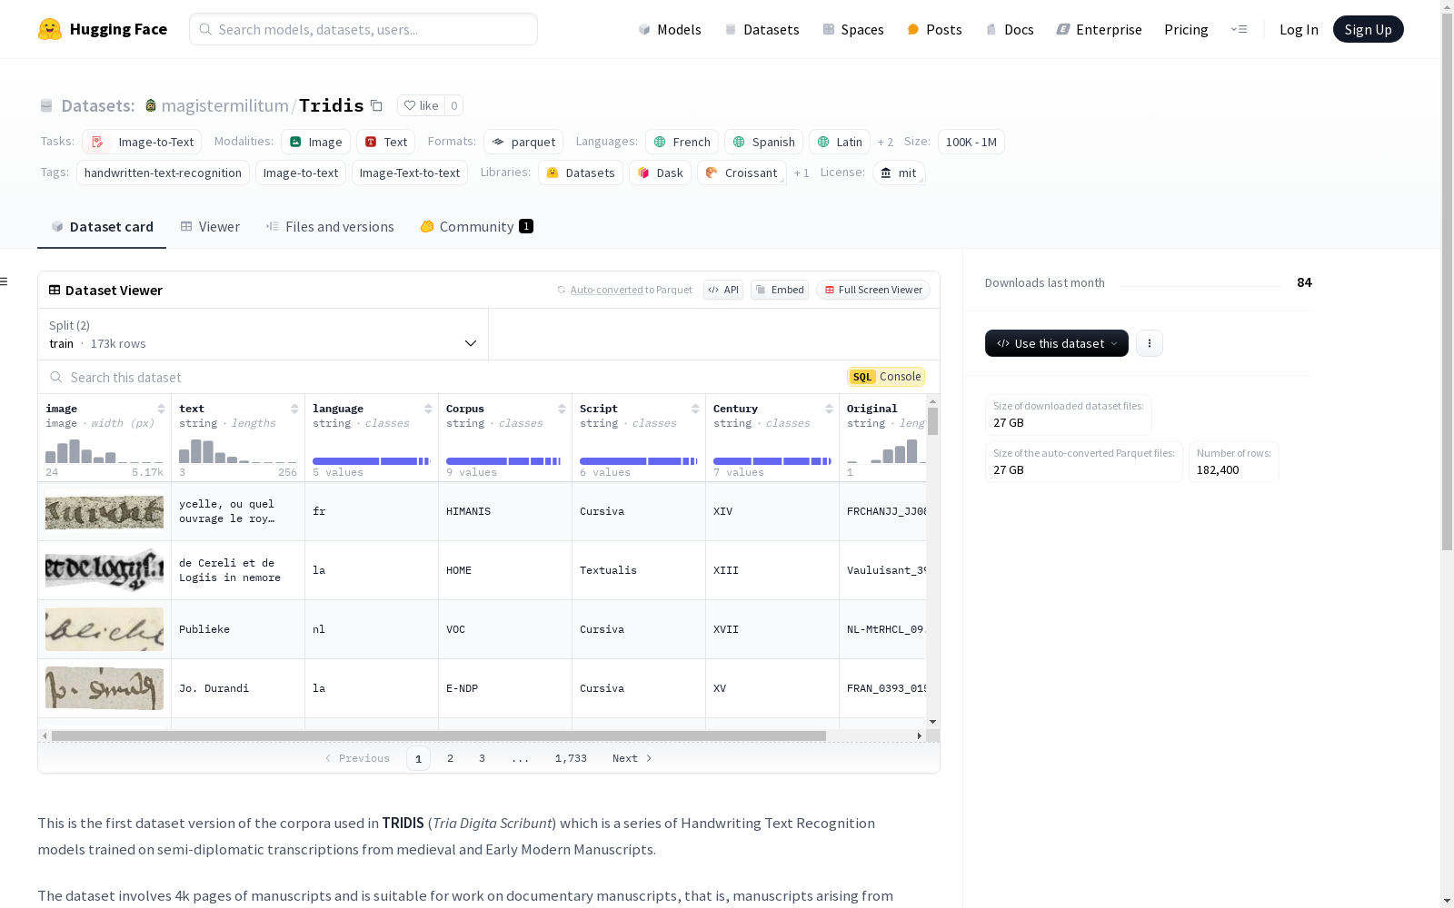Image resolution: width=1454 pixels, height=908 pixels.
Task: Click the handwritten-text-recognition tag
Action: pos(163,173)
